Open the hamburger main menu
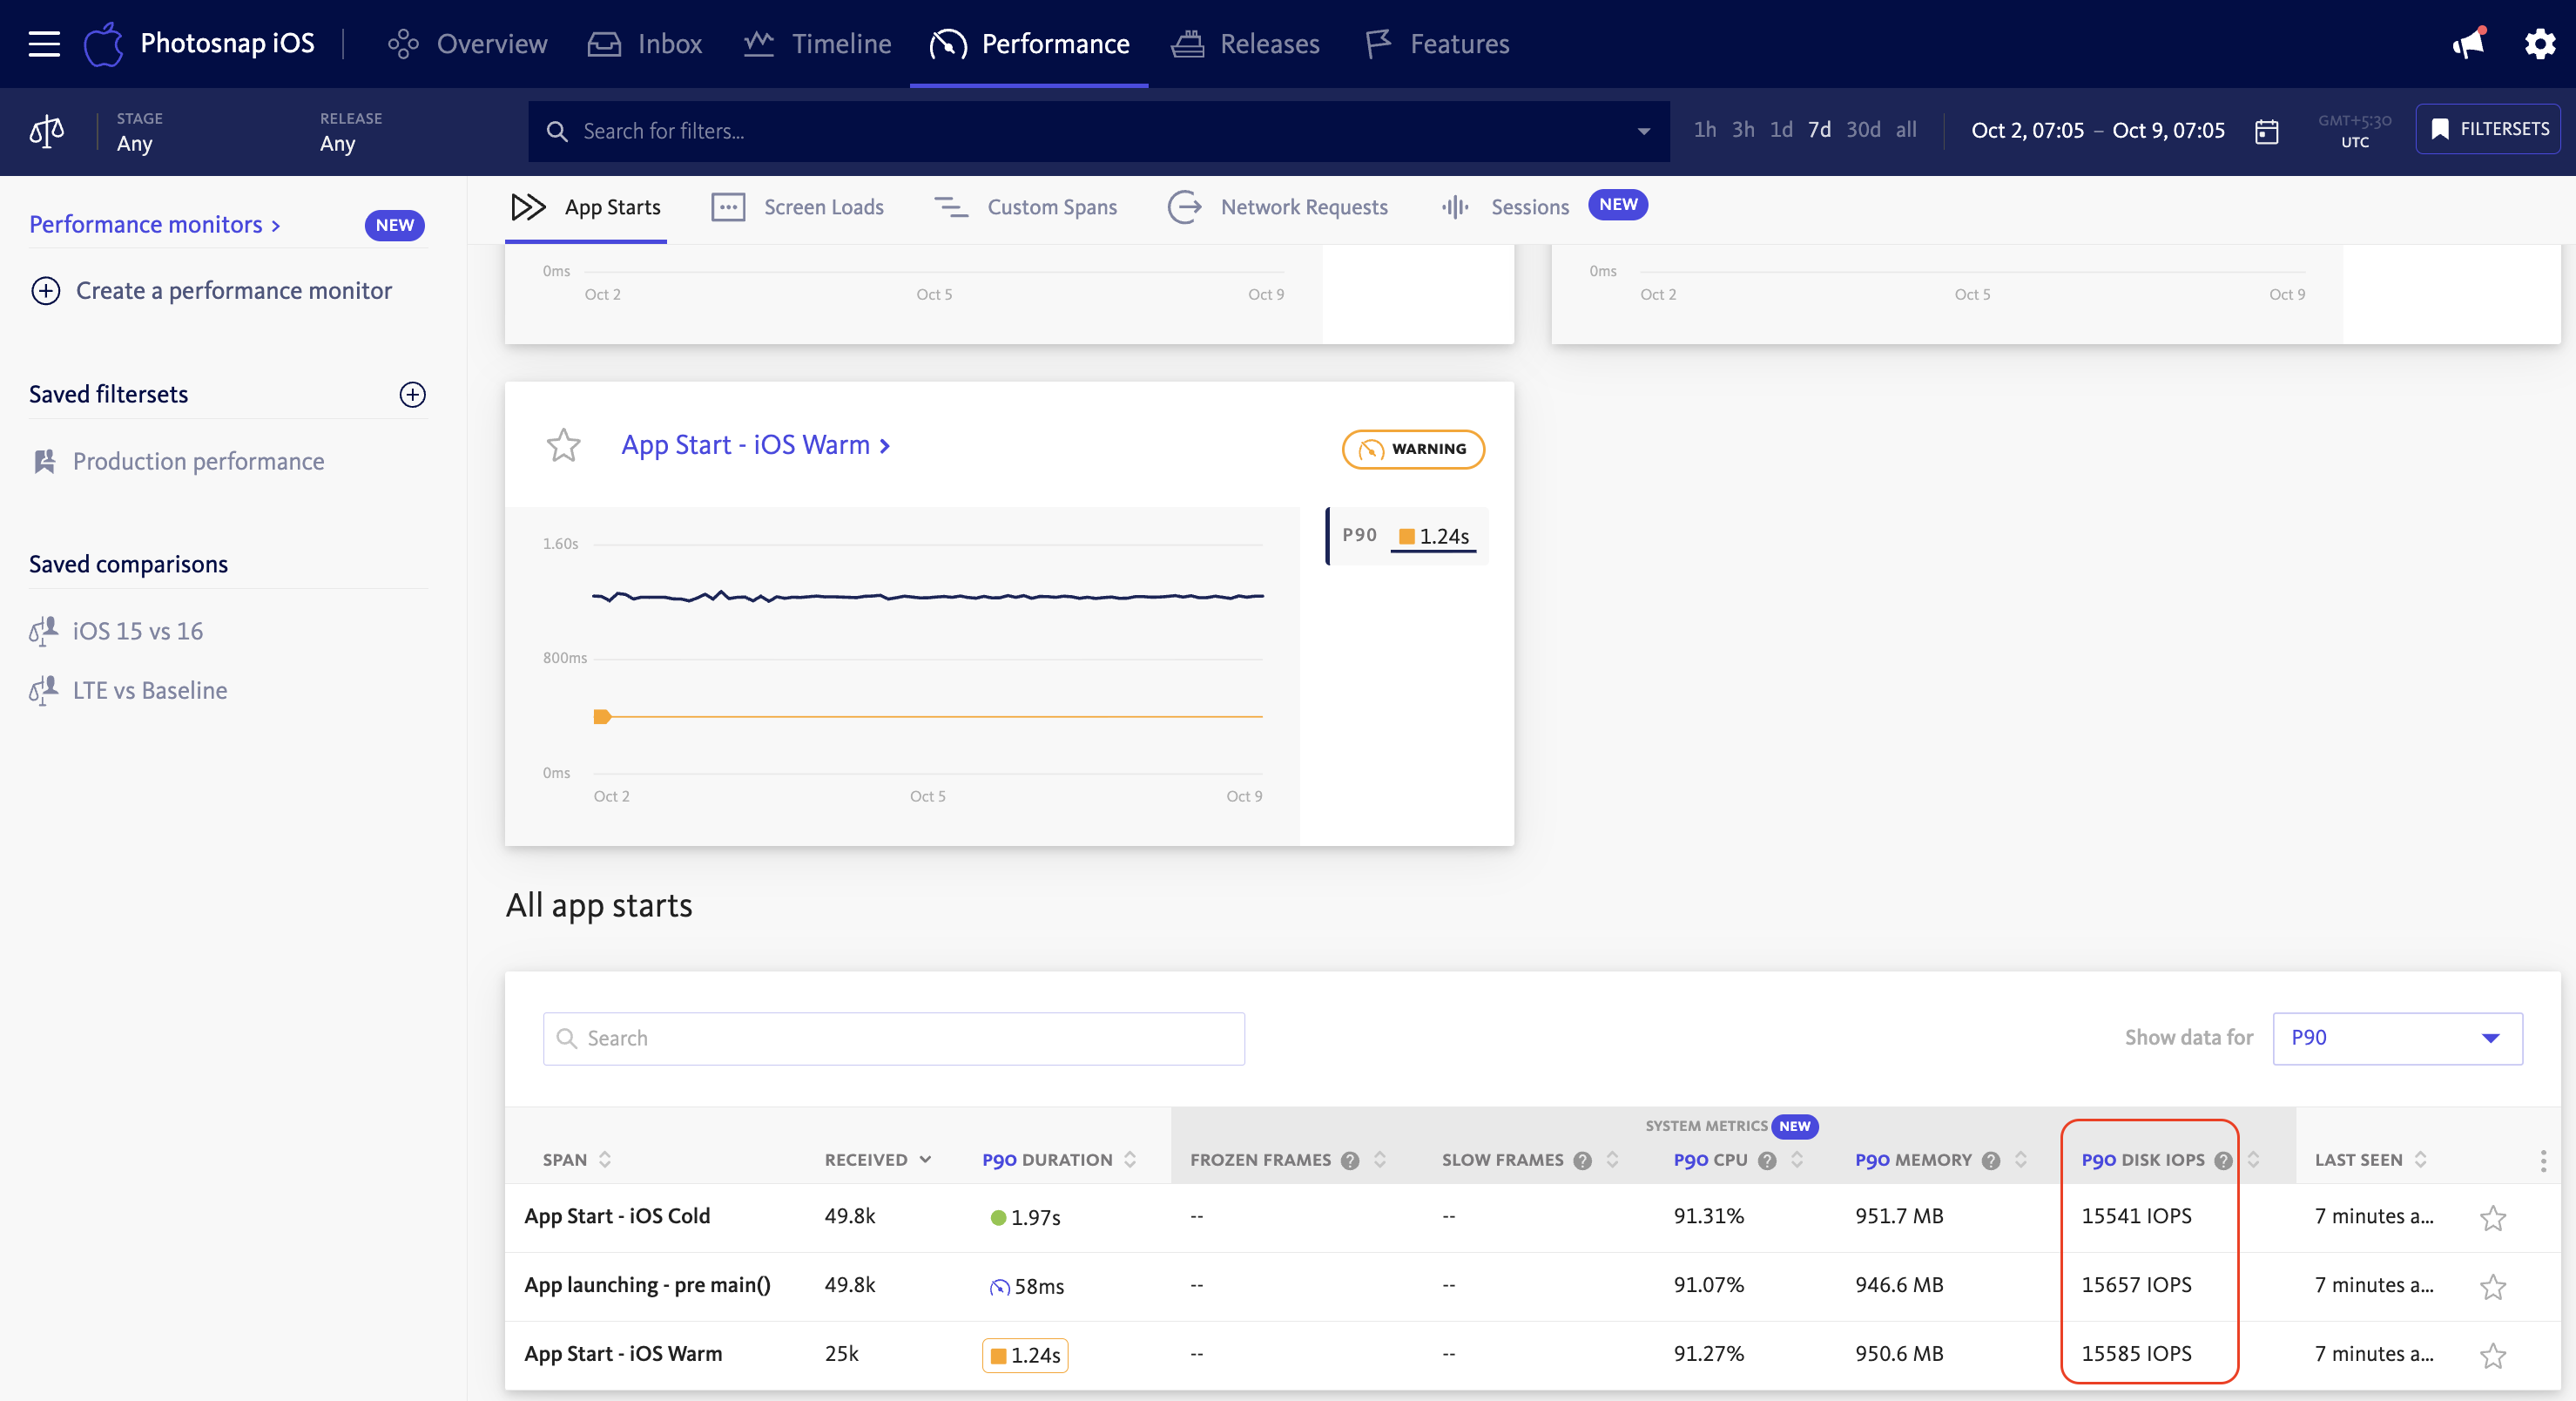Image resolution: width=2576 pixels, height=1401 pixels. (44, 44)
